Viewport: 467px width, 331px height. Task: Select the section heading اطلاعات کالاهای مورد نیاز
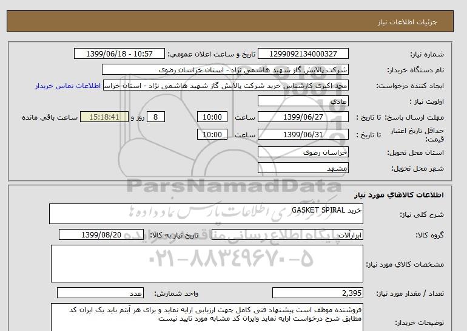click(399, 195)
